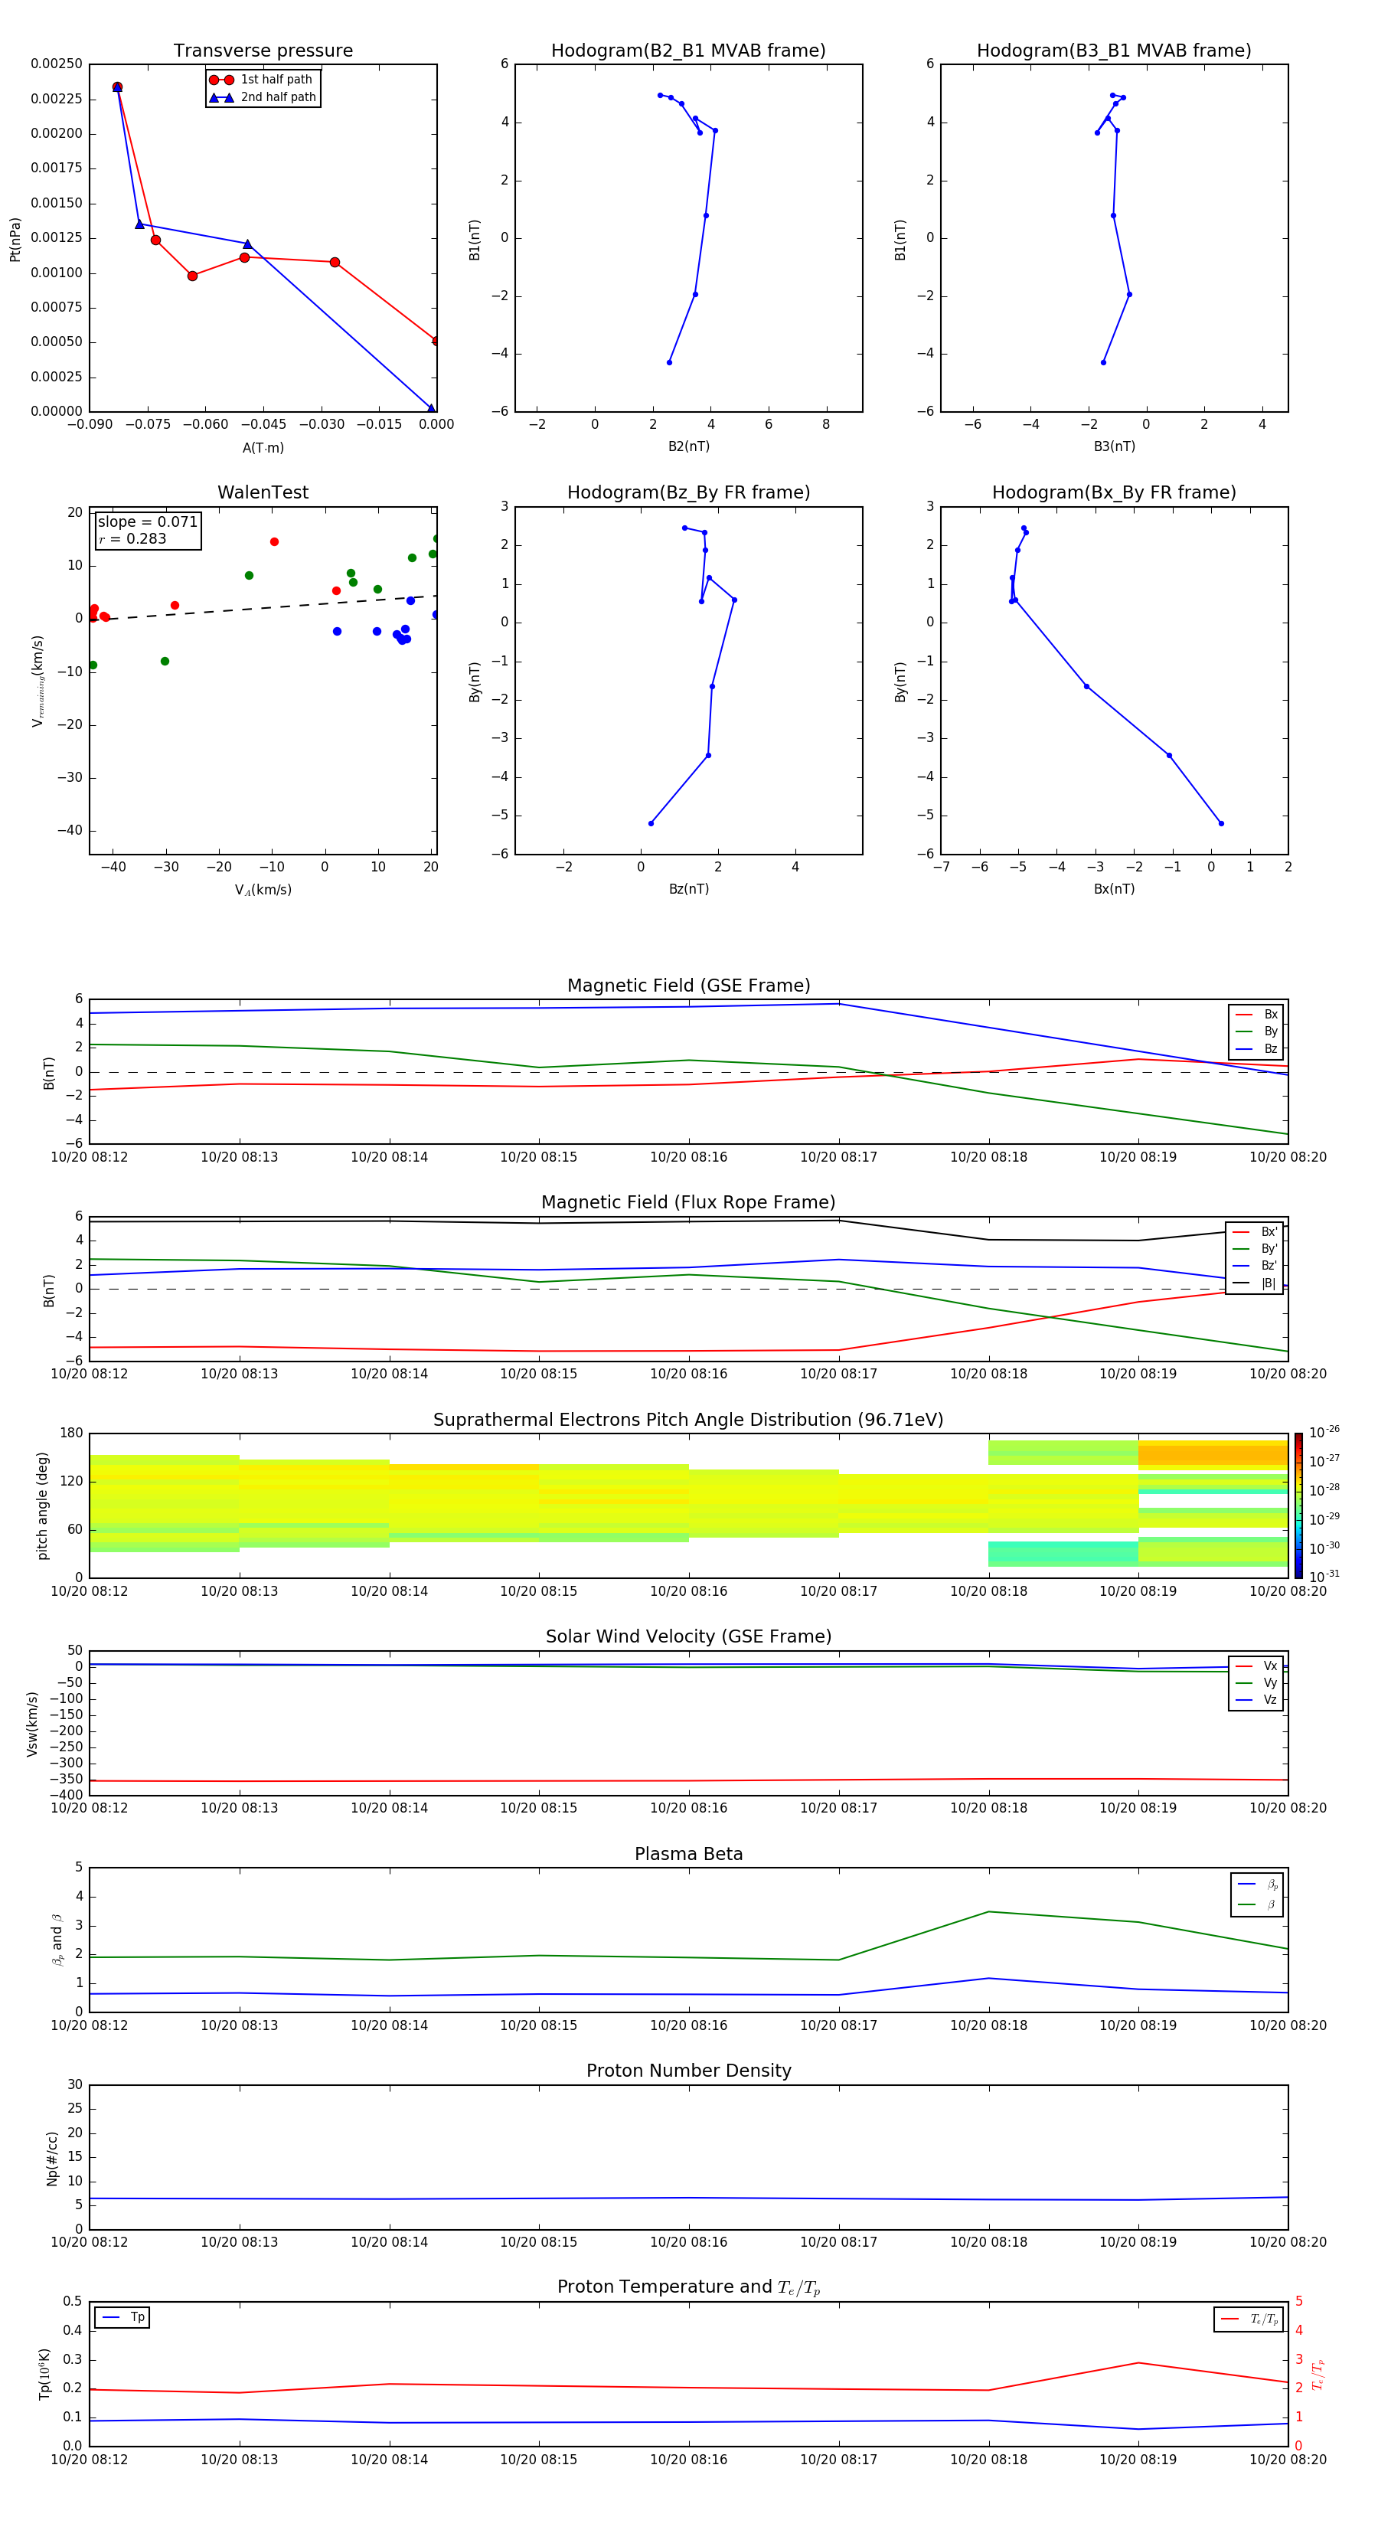Click the 'Pt(nPa)' y-axis label
The image size is (1378, 2527).
(15, 238)
